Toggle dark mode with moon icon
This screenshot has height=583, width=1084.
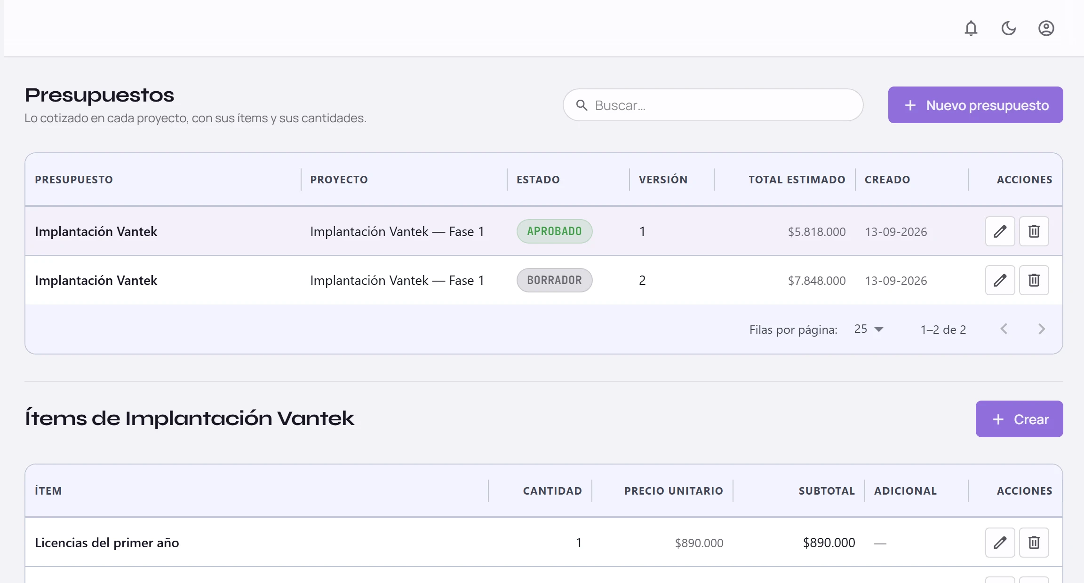(1009, 28)
